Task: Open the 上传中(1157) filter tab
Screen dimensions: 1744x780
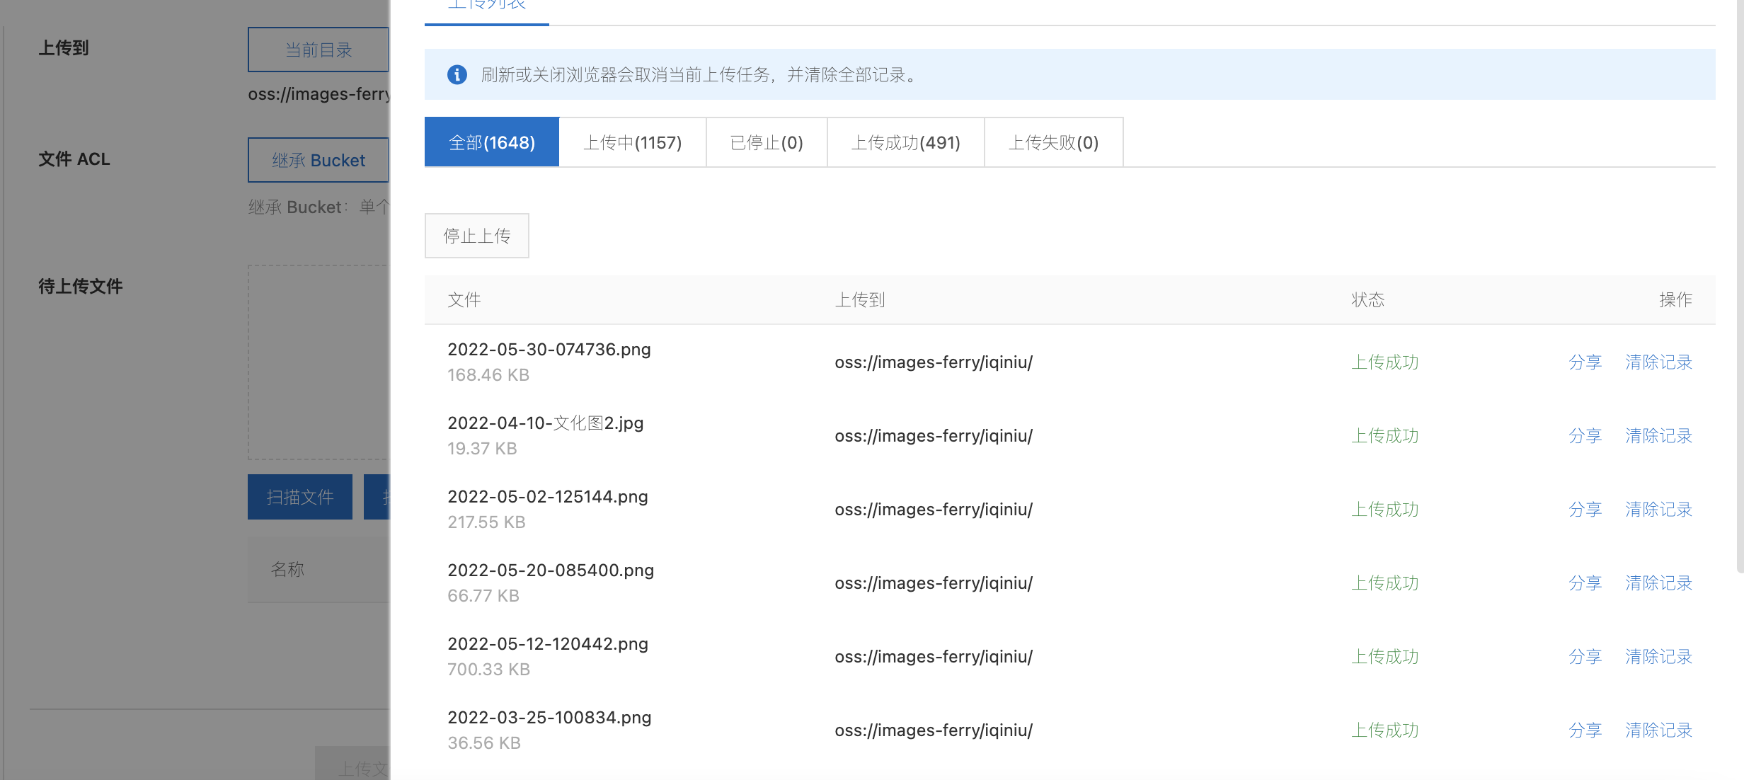Action: [x=632, y=142]
